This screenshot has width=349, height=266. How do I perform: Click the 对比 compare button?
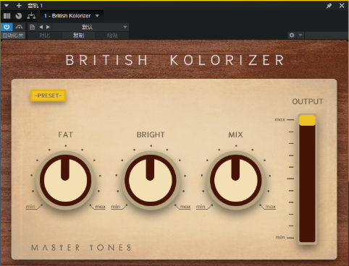[x=45, y=35]
